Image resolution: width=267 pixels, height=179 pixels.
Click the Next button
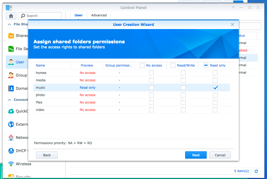(x=196, y=155)
